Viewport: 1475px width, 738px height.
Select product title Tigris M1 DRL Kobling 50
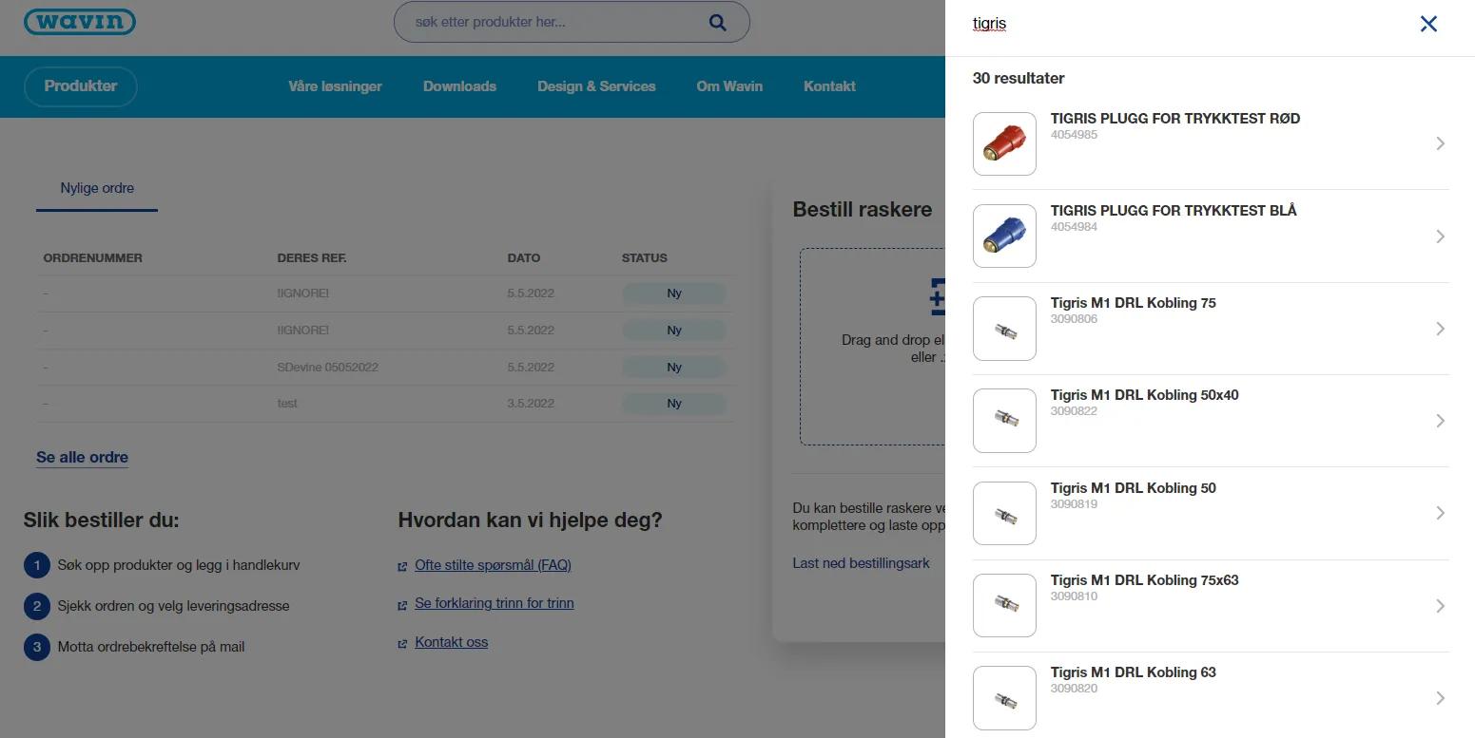coord(1134,488)
